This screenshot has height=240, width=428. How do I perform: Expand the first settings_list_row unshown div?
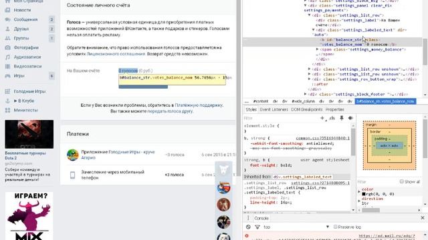tap(309, 69)
